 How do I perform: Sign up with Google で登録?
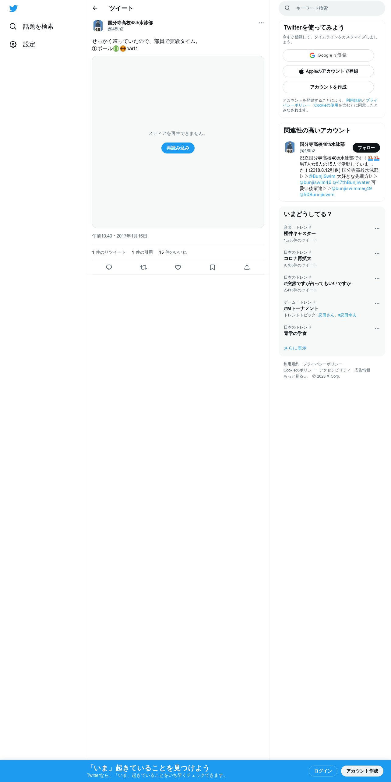click(328, 55)
